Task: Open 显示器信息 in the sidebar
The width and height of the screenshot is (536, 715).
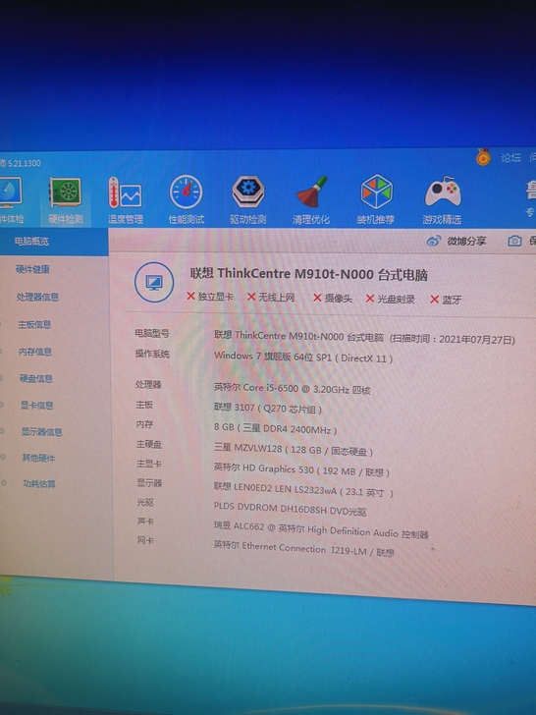Action: pos(41,431)
